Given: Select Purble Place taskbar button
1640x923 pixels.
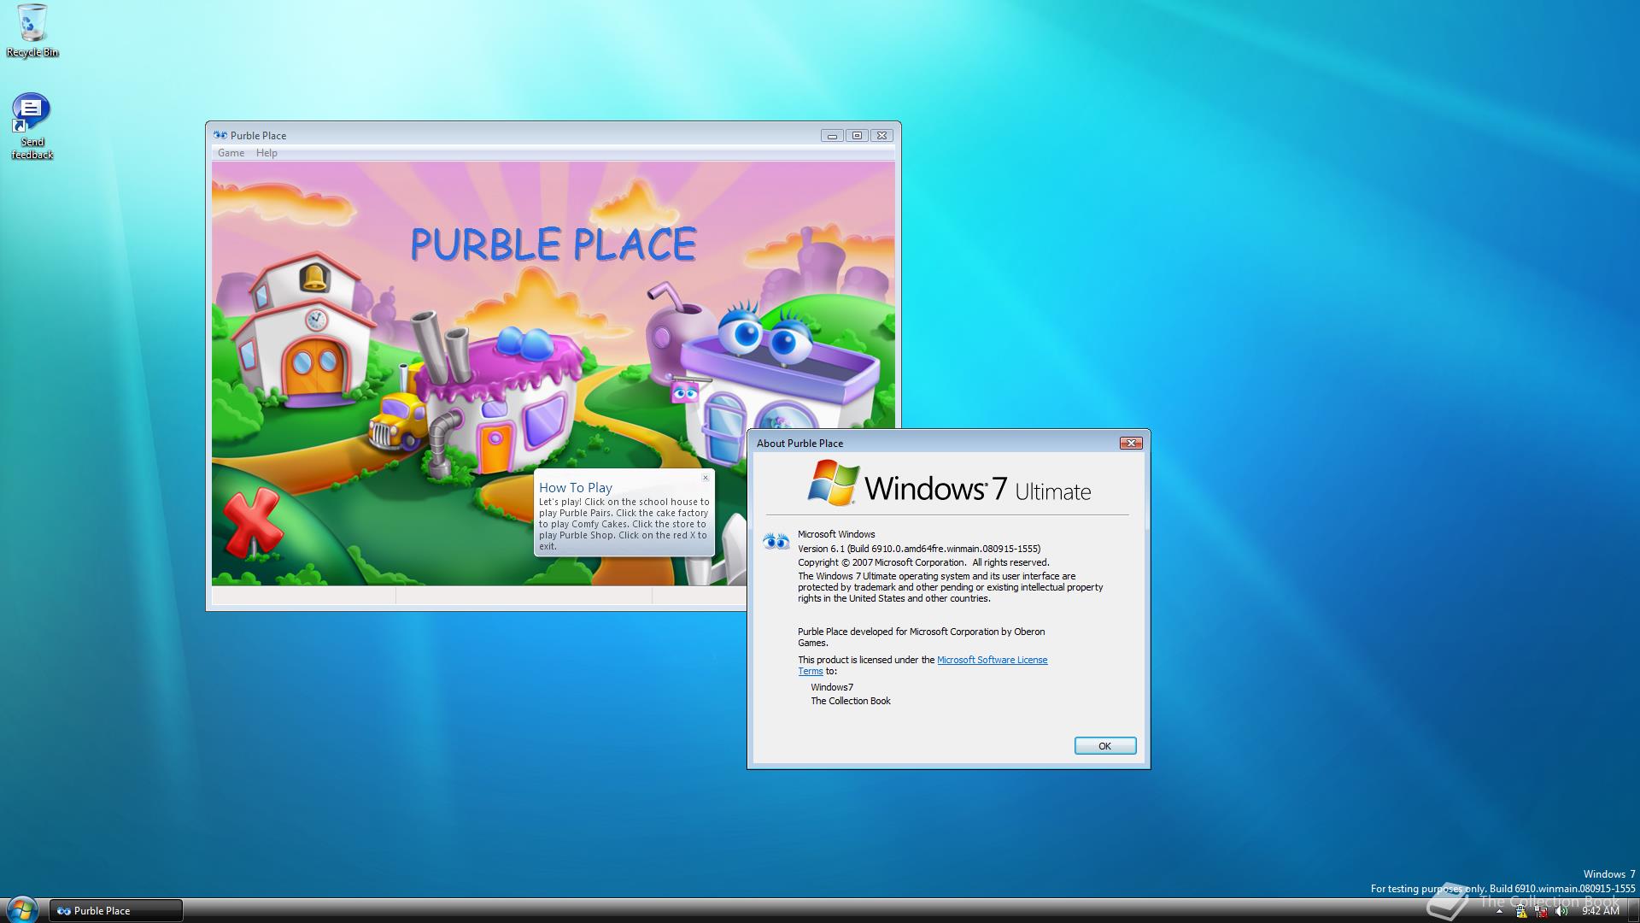Looking at the screenshot, I should click(x=115, y=911).
